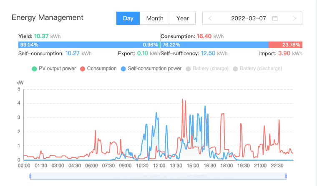The width and height of the screenshot is (317, 186).
Task: Click the Import value 3.90
Action: (x=284, y=53)
